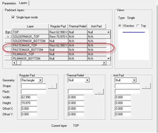Open the Regular Pad Geometry dropdown

click(40, 80)
